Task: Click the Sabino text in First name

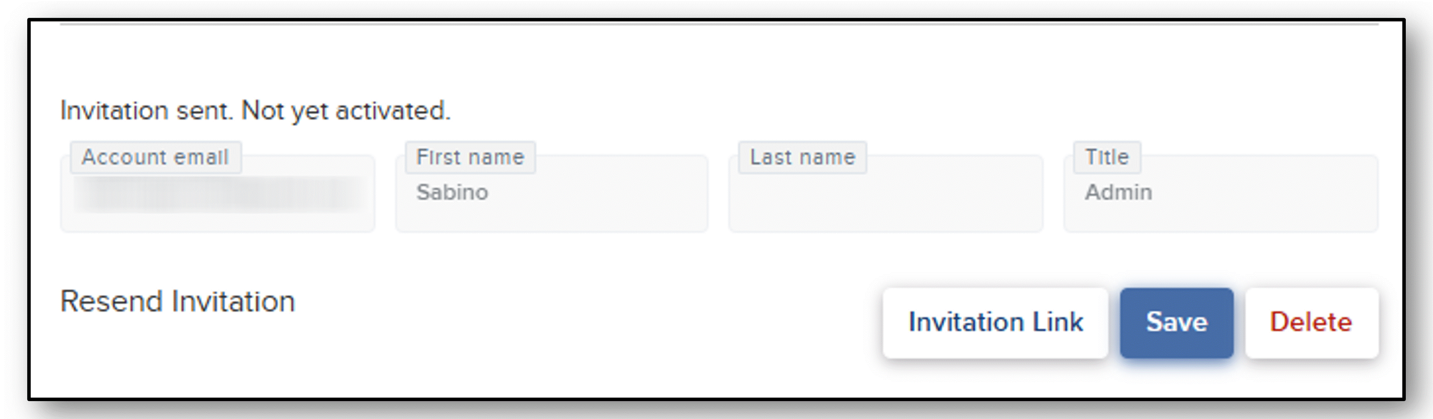Action: [452, 192]
